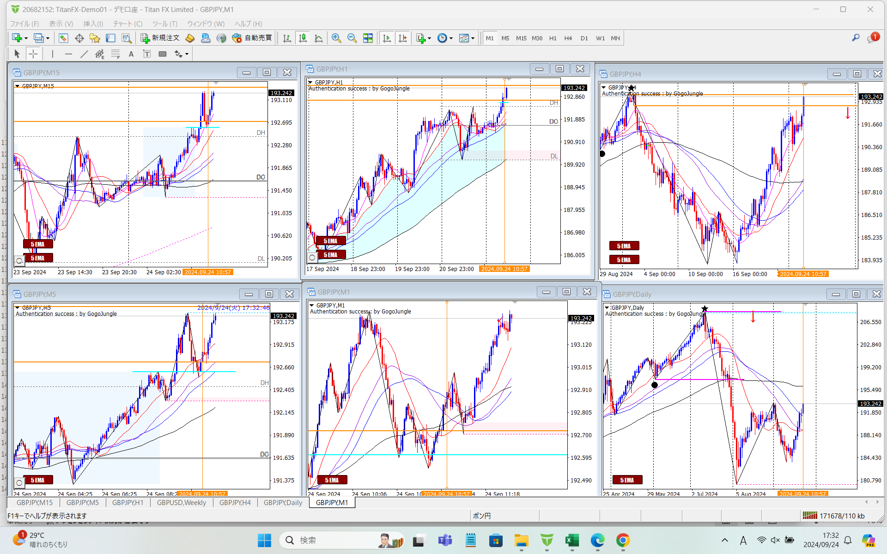
Task: Switch to the GBPUSD,Weekly chart tab
Action: pyautogui.click(x=181, y=503)
